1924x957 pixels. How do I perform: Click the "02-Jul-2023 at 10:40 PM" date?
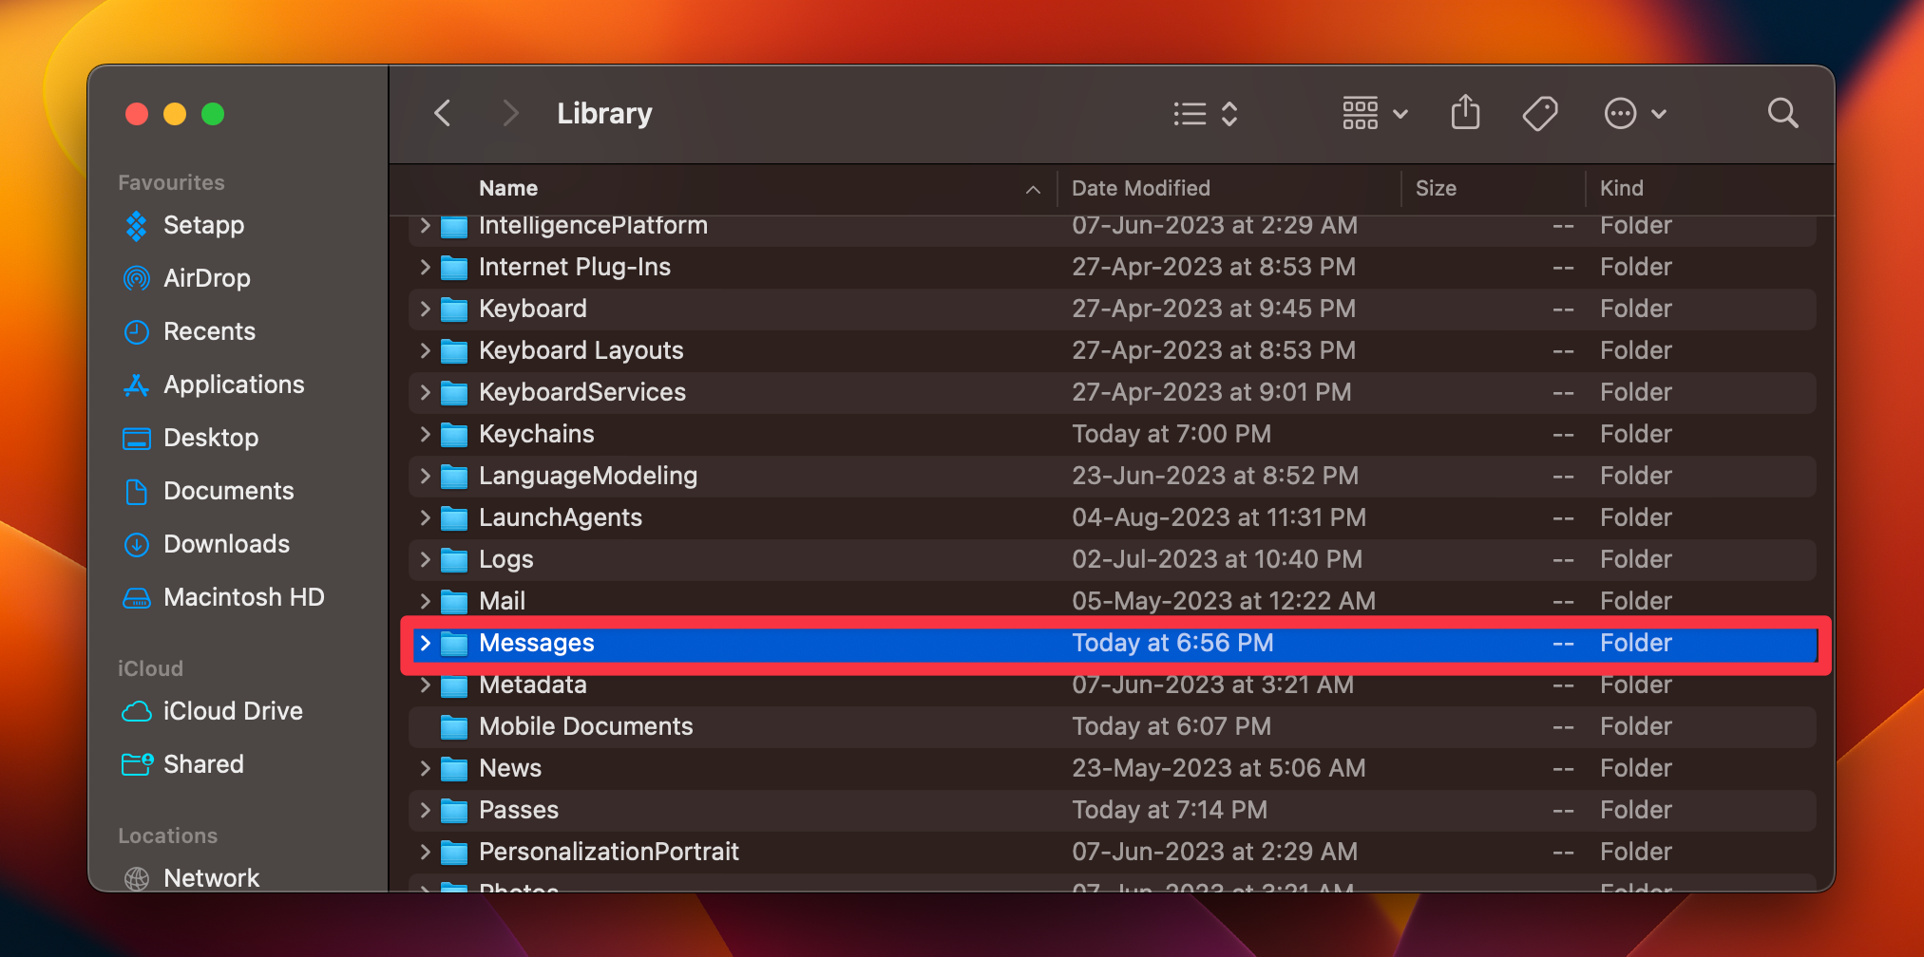(1217, 559)
